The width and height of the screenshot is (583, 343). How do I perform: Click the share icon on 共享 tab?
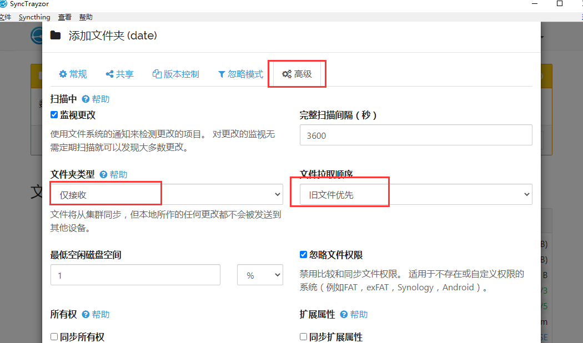pyautogui.click(x=109, y=74)
